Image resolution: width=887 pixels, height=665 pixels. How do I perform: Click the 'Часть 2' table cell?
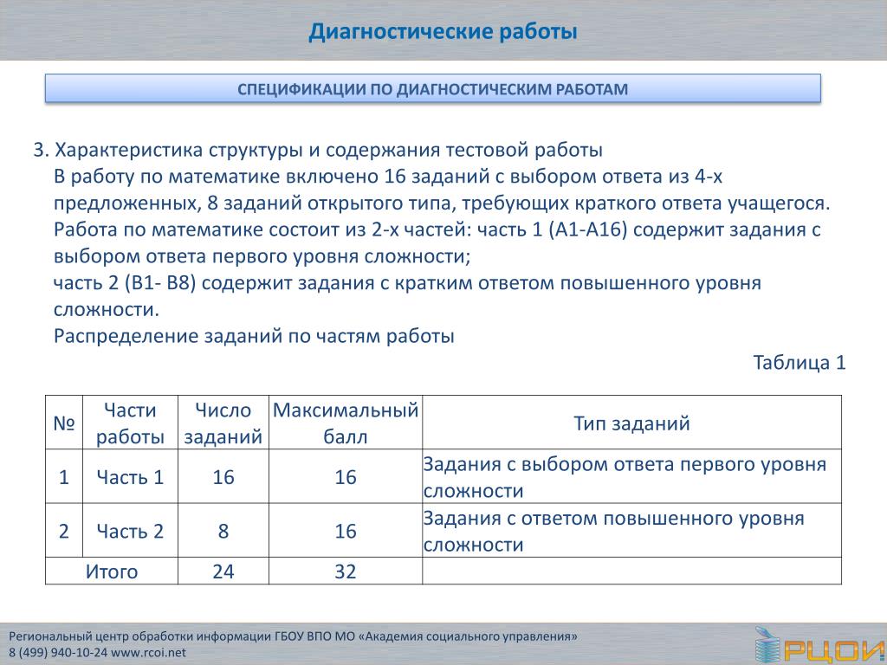[130, 531]
